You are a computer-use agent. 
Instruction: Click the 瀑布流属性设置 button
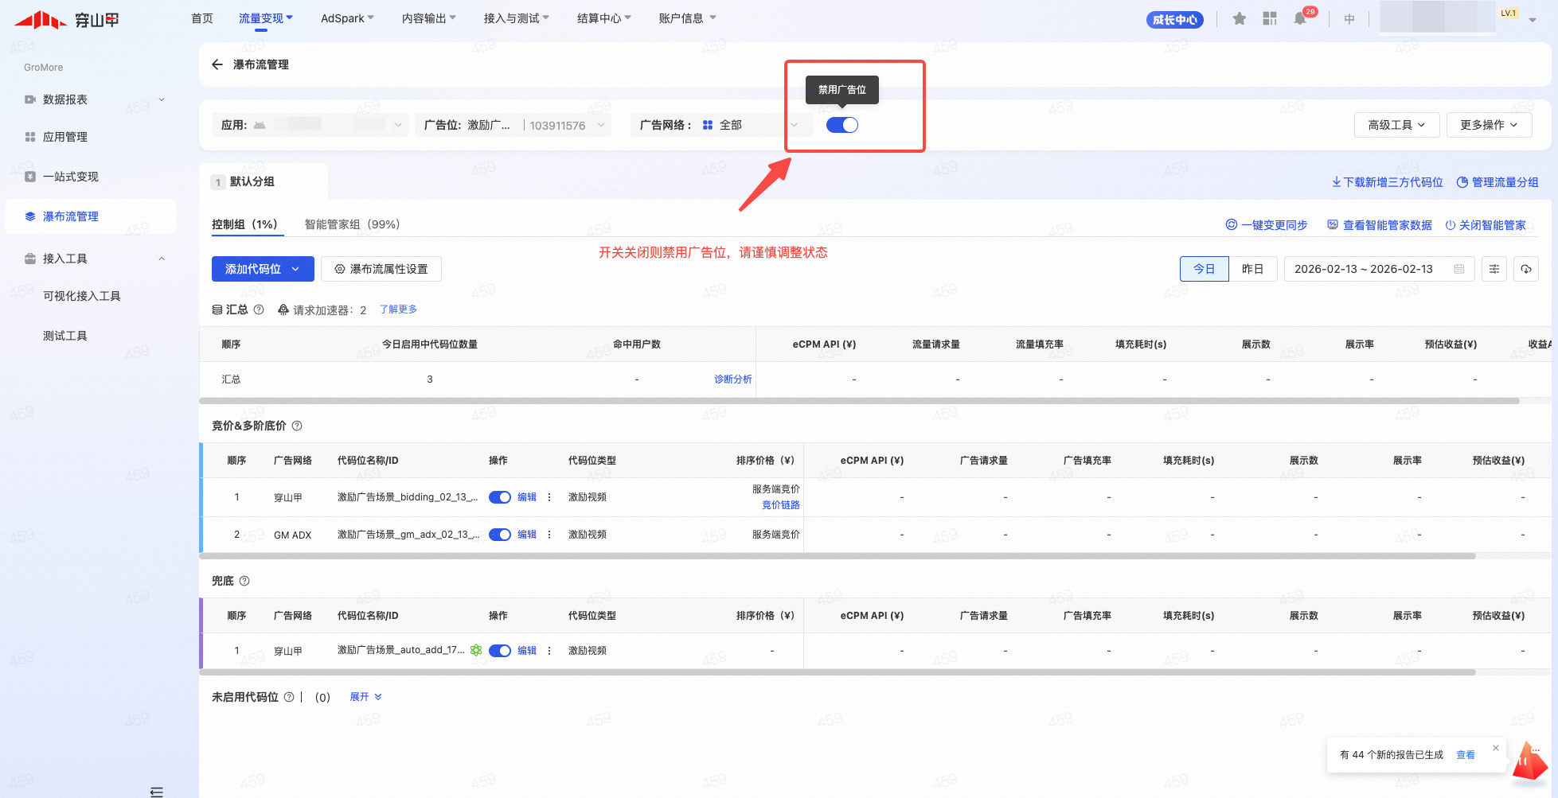[x=381, y=269]
